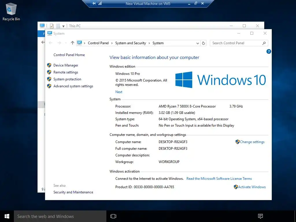
Task: Click the Help question mark icon
Action: tap(269, 51)
